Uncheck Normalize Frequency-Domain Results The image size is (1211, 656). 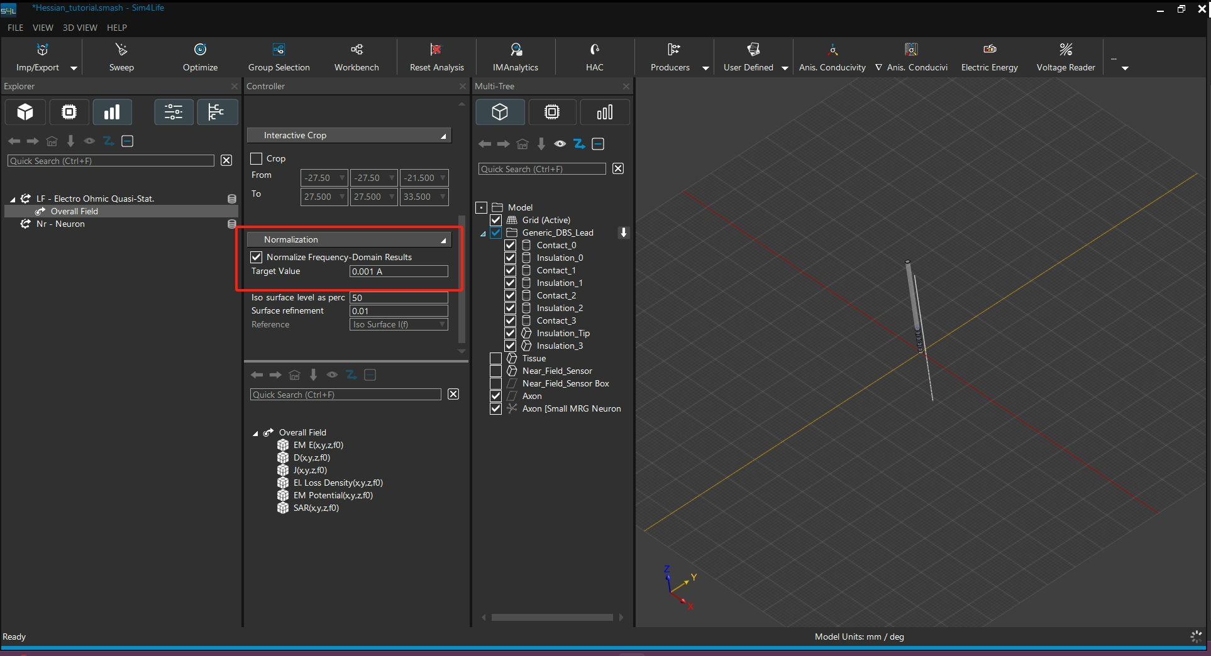click(x=257, y=257)
